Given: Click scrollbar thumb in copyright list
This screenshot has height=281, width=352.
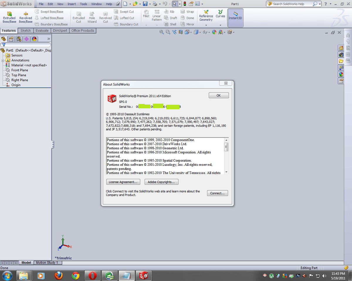Looking at the screenshot, I should click(226, 147).
